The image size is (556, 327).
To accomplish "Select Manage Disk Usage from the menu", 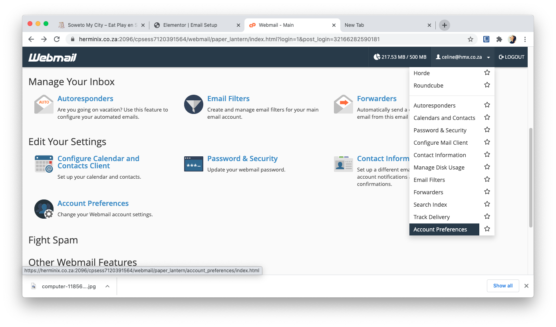I will 439,167.
